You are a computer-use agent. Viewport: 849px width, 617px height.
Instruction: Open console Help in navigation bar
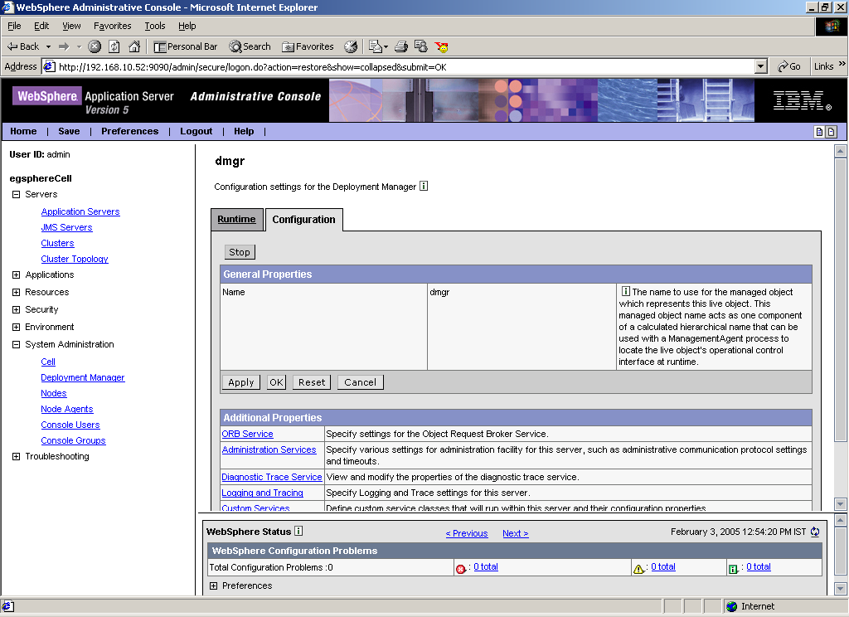pos(244,131)
